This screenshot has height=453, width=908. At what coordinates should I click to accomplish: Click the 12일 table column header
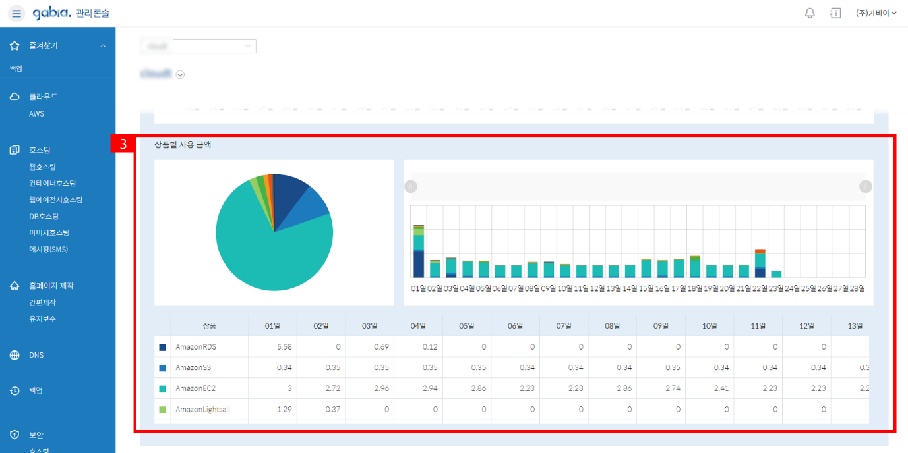[x=807, y=326]
